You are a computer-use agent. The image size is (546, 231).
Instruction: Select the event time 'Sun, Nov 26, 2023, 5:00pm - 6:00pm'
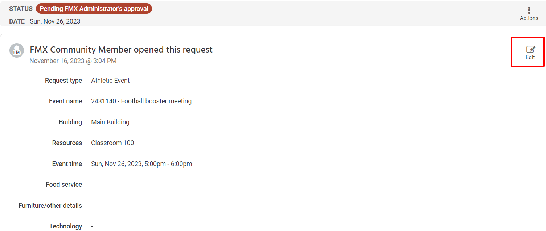tap(141, 164)
